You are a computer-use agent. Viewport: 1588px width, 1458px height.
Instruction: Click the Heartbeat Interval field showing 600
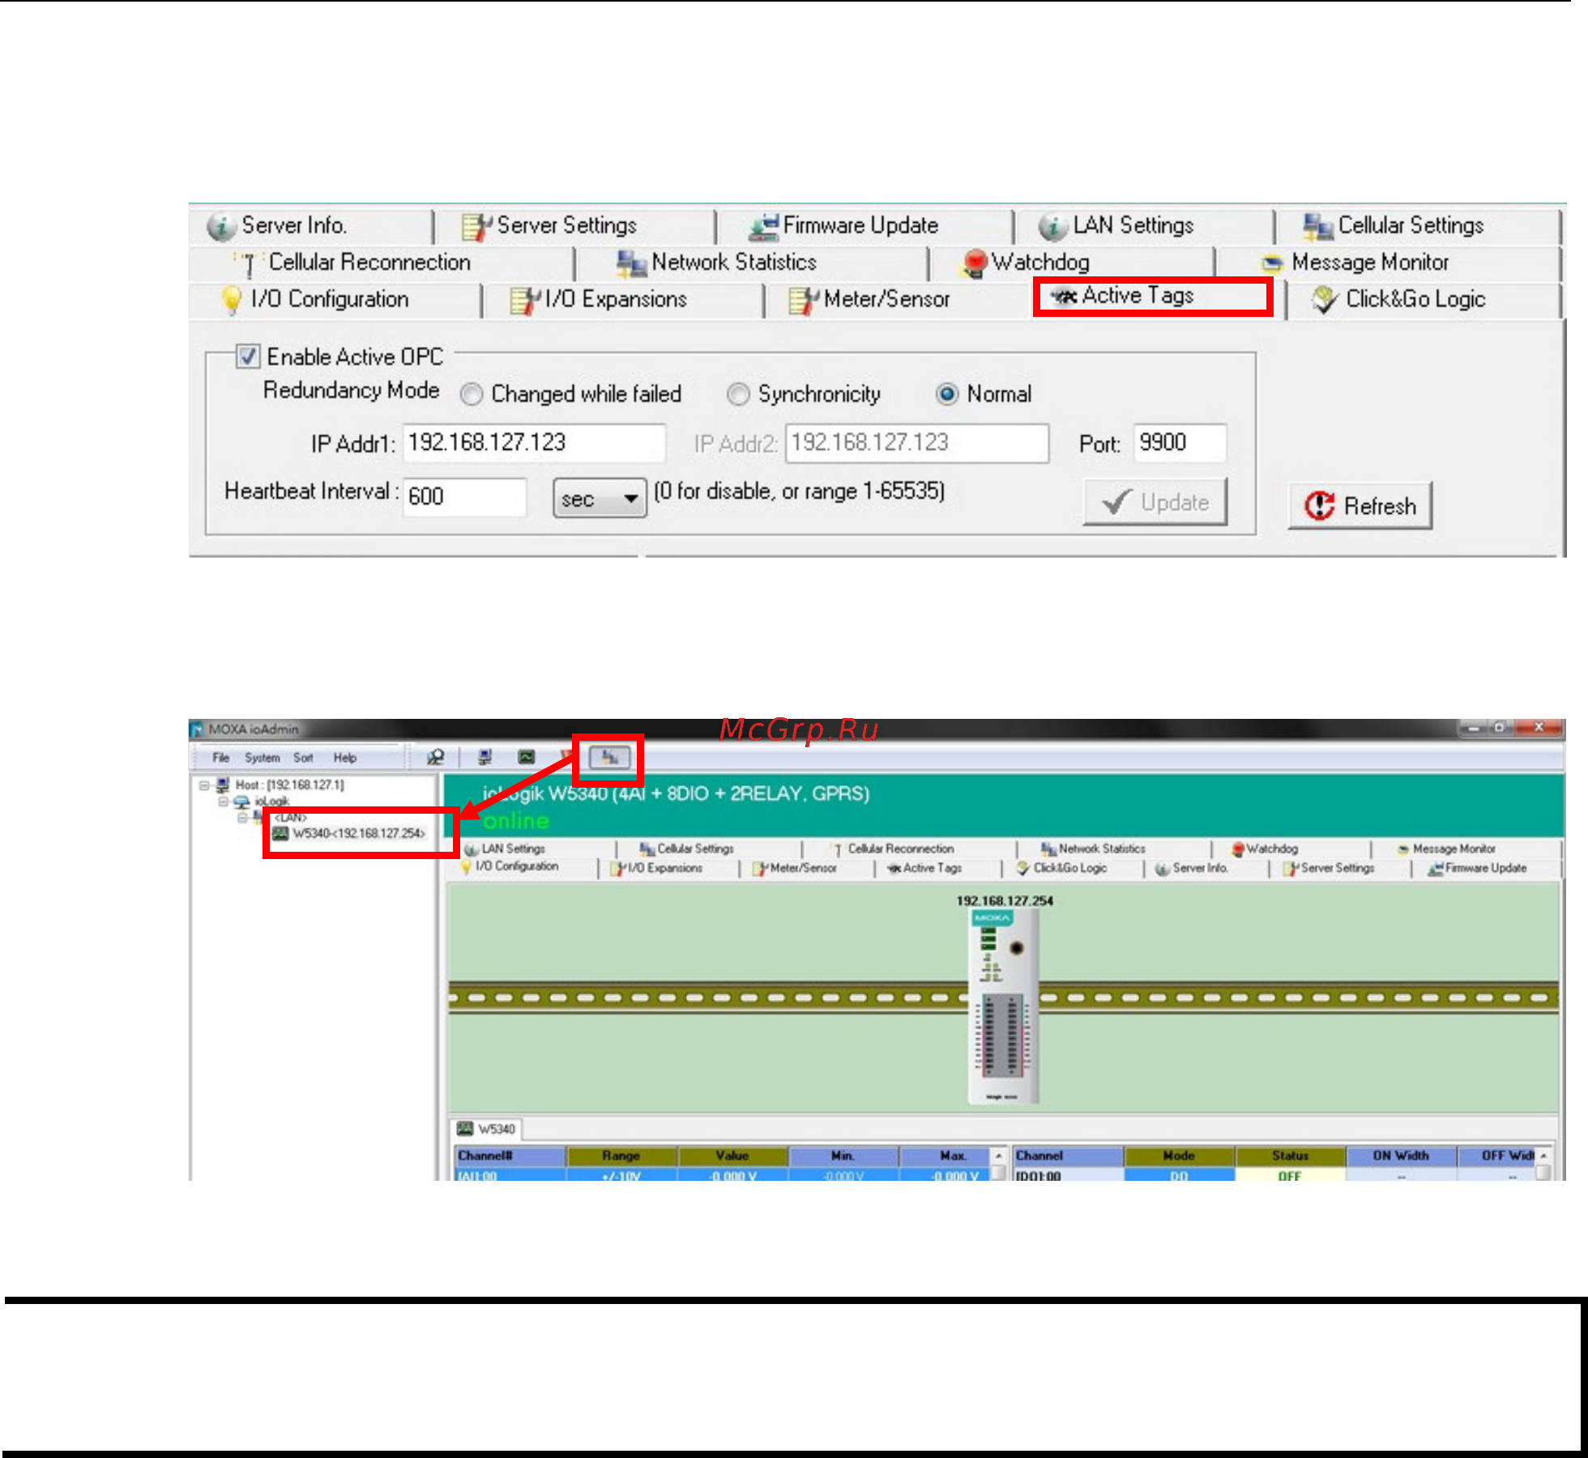coord(464,496)
